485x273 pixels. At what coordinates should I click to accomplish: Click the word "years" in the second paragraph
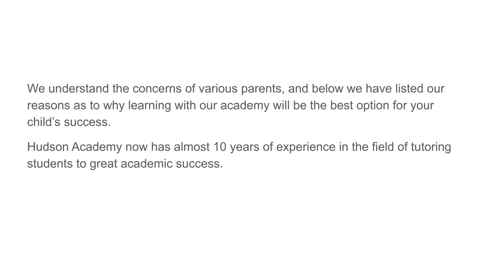pos(244,148)
